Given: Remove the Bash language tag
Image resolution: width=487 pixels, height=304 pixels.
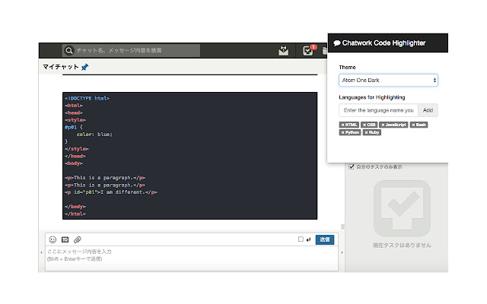Looking at the screenshot, I should [419, 125].
